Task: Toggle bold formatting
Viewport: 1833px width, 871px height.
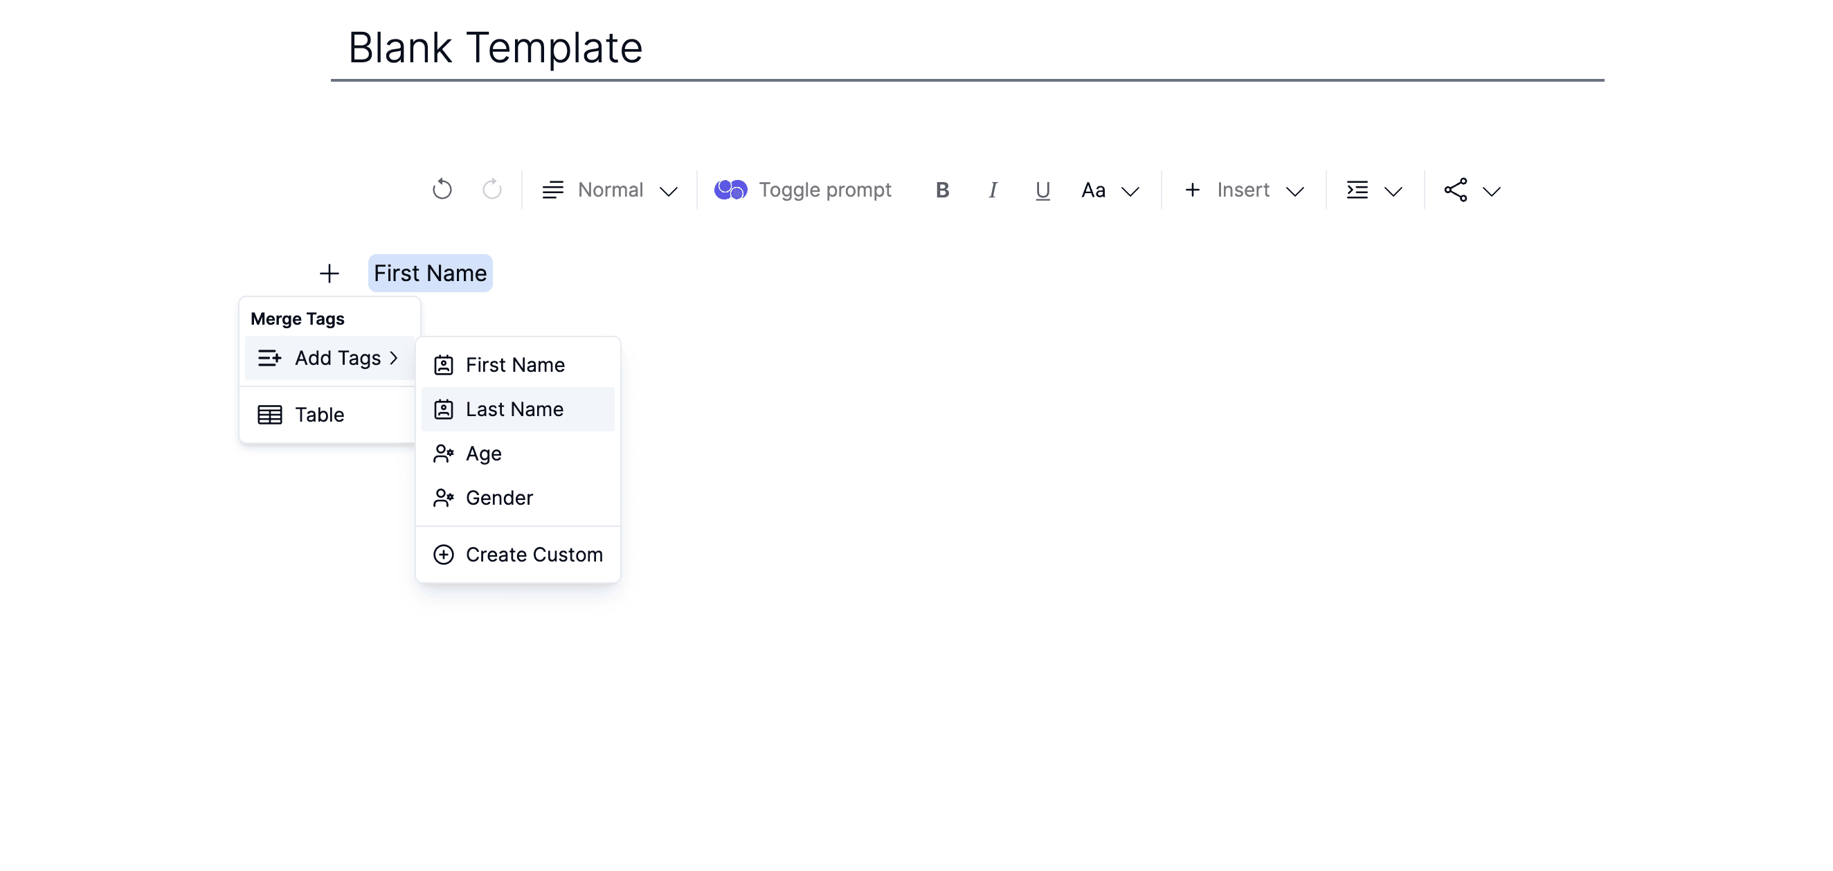Action: 942,190
